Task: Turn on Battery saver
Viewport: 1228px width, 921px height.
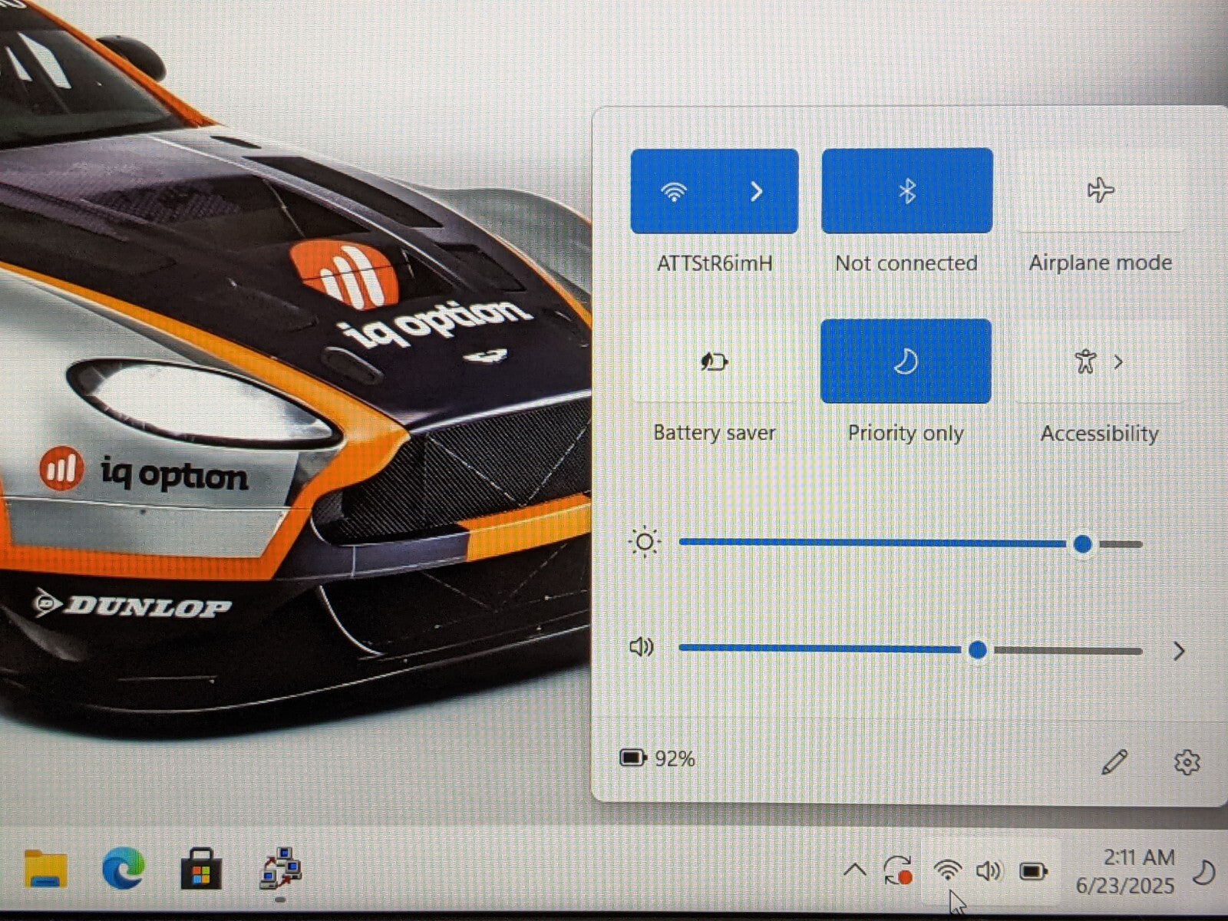Action: [714, 361]
